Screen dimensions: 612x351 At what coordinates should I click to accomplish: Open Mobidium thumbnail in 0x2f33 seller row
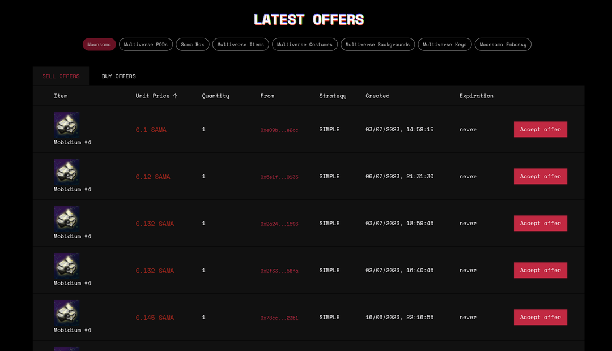coord(67,266)
